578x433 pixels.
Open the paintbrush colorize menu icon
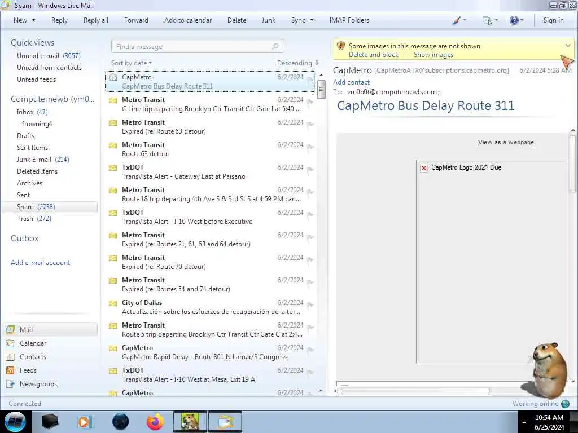(456, 21)
